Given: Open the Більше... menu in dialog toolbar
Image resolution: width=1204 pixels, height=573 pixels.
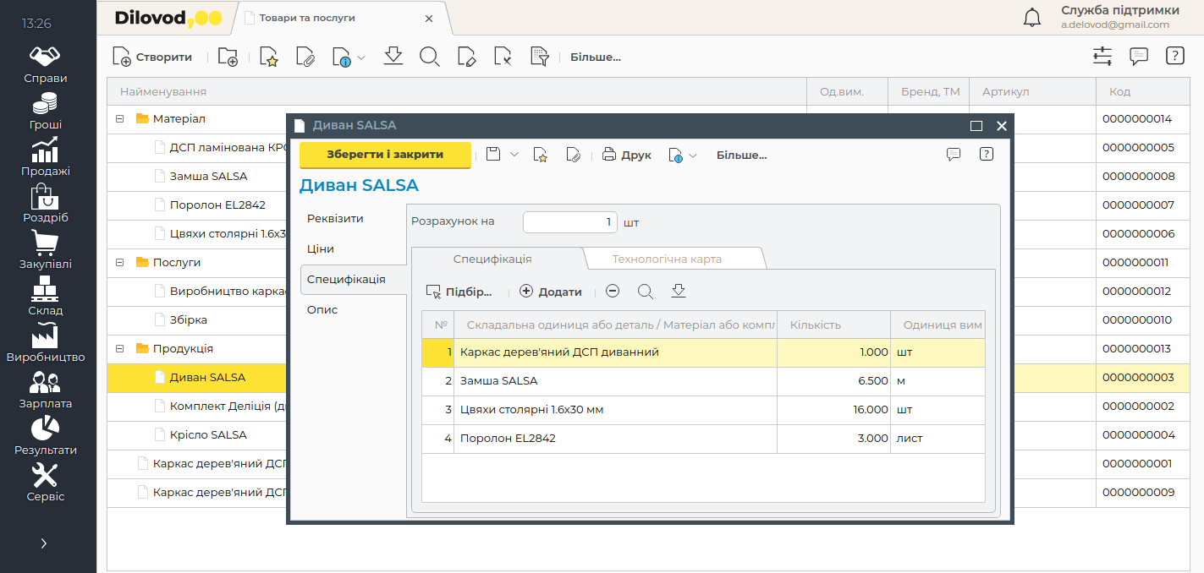Looking at the screenshot, I should tap(742, 155).
